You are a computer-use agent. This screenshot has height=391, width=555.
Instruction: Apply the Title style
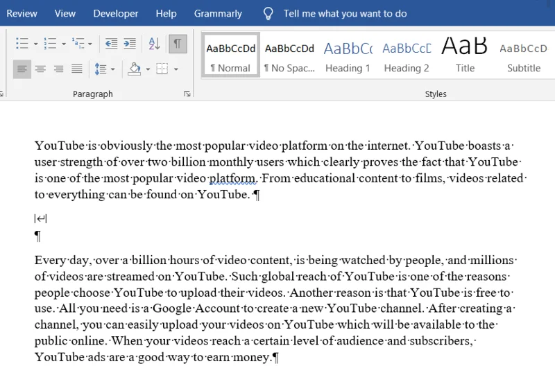pyautogui.click(x=465, y=55)
